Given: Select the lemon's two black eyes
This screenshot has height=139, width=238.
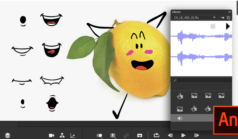Looking at the screenshot, I should 139,46.
